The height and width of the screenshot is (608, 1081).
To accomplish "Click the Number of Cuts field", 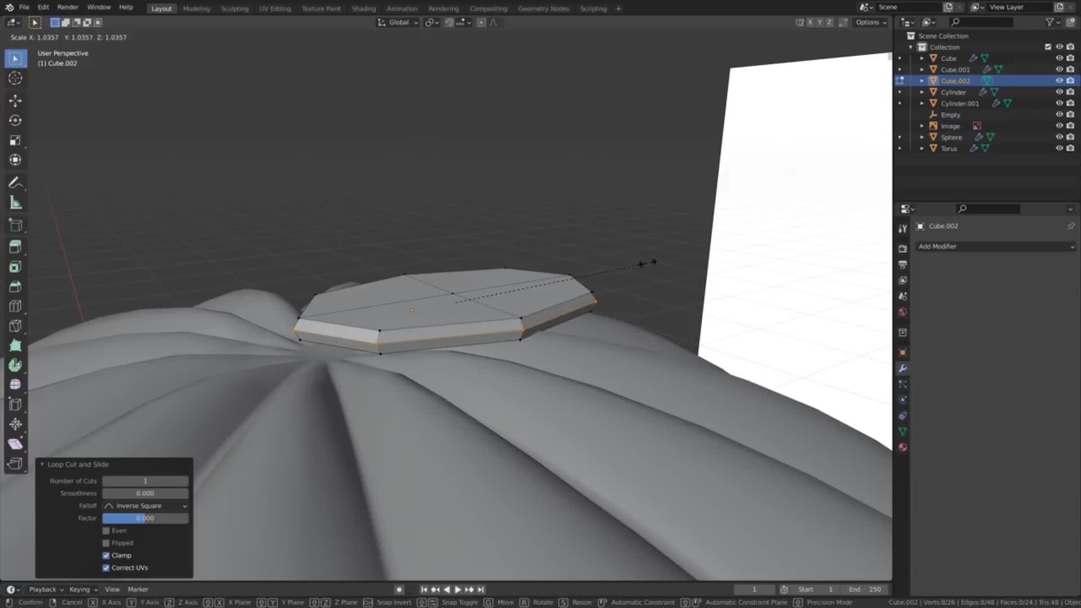I will tap(145, 481).
